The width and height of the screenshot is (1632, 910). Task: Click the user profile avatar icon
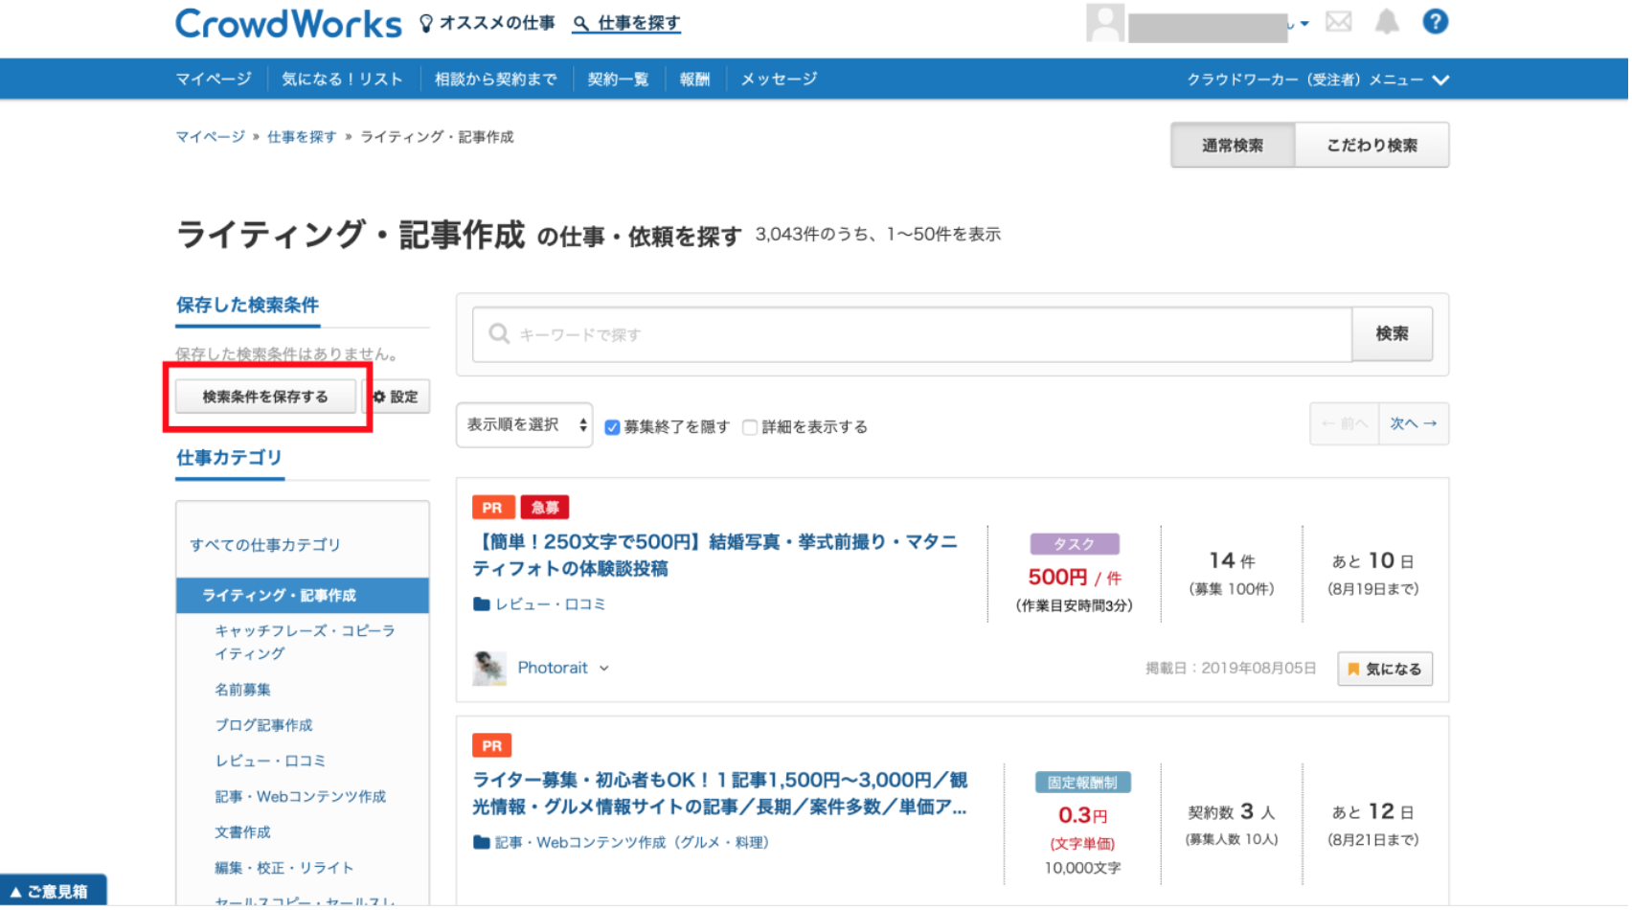1104,23
